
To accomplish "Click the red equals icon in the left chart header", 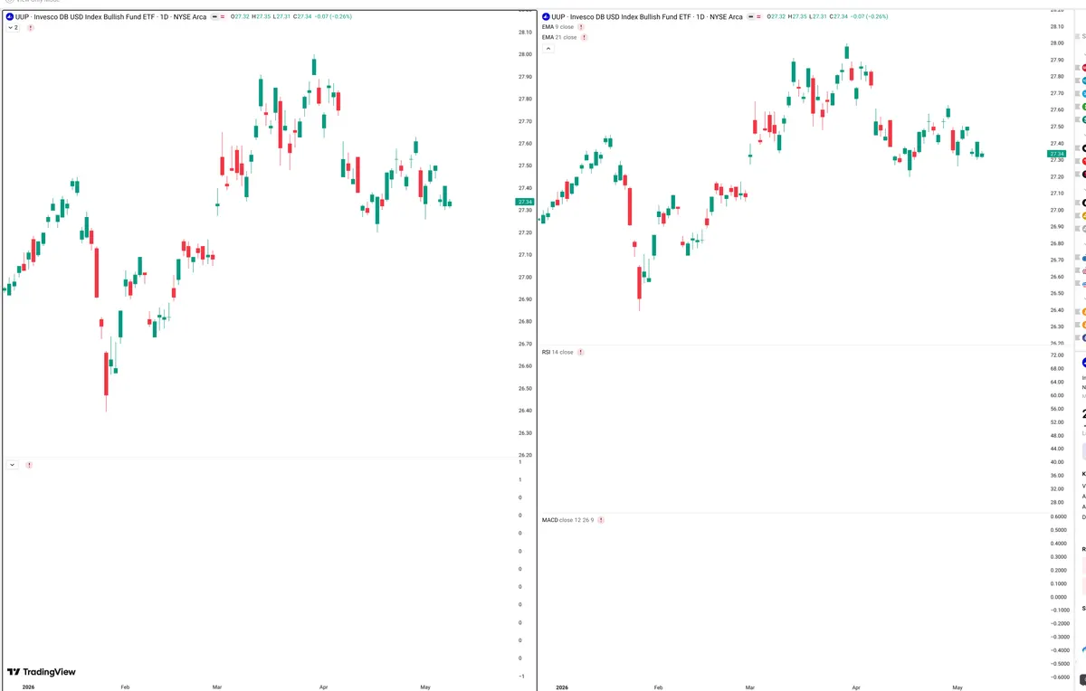I will coord(223,16).
